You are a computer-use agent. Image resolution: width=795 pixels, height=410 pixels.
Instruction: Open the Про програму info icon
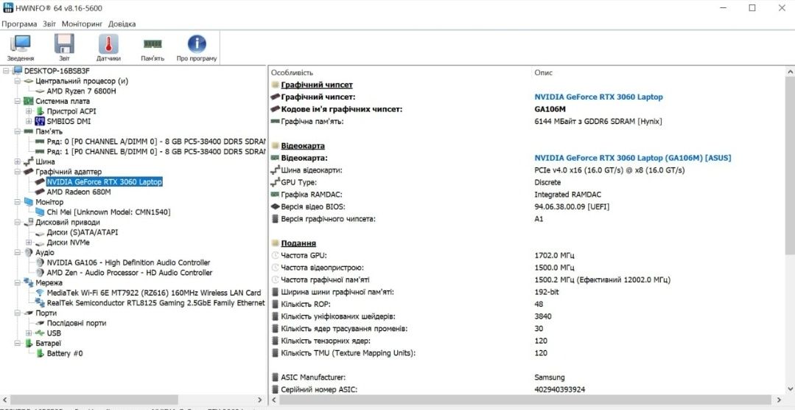197,44
